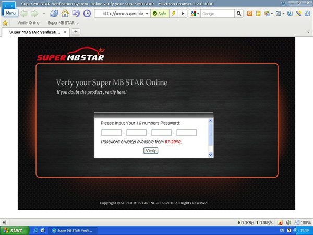Open the 100% zoom control
Image resolution: width=313 pixels, height=235 pixels.
click(303, 222)
